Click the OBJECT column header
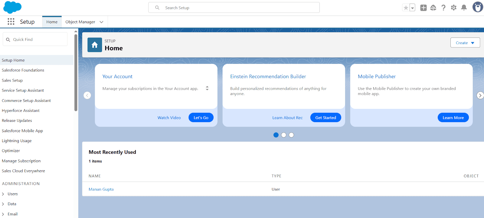 coord(471,176)
